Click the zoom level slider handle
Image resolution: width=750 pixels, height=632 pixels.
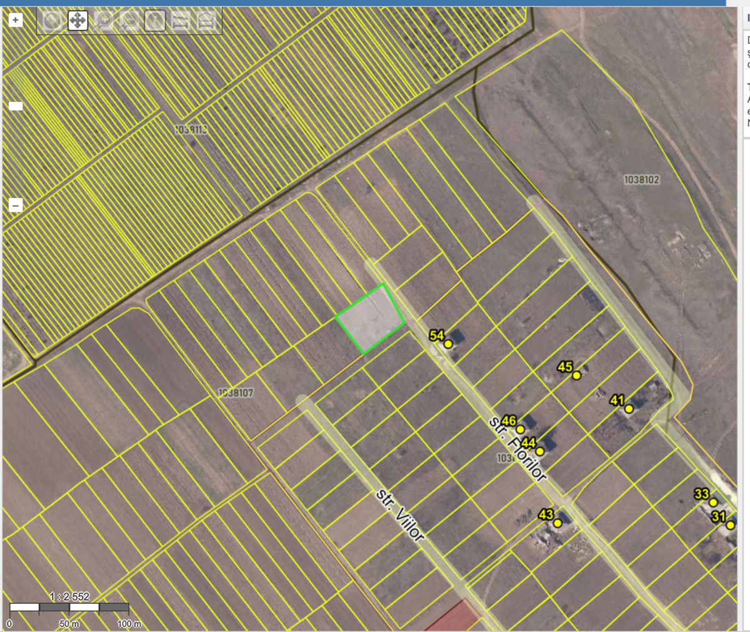pos(16,106)
